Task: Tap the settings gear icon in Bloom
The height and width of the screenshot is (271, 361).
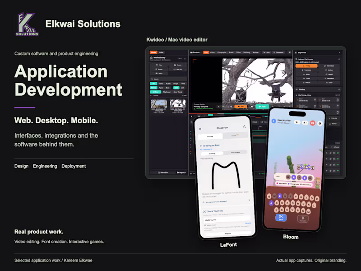Action: tap(319, 123)
